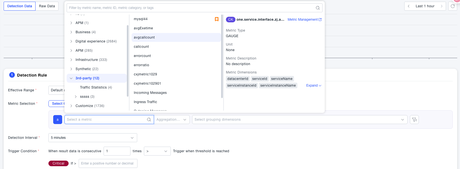
Task: Click the Last 1 hour time range
Action: tap(425, 6)
